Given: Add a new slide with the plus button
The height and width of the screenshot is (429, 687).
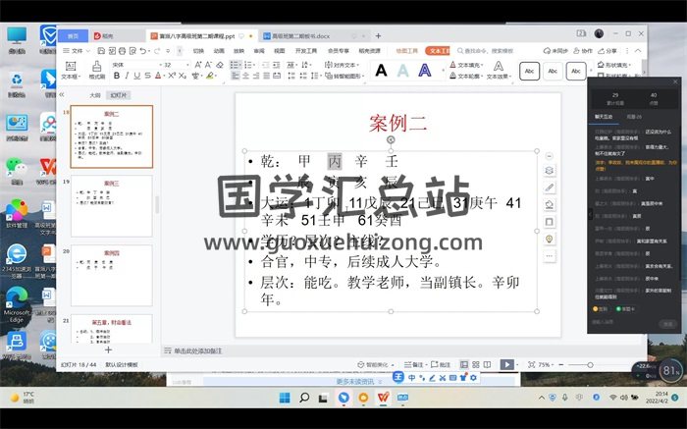Looking at the screenshot, I should (108, 349).
